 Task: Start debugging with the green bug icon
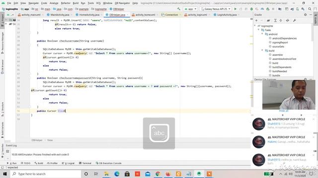coord(251,9)
